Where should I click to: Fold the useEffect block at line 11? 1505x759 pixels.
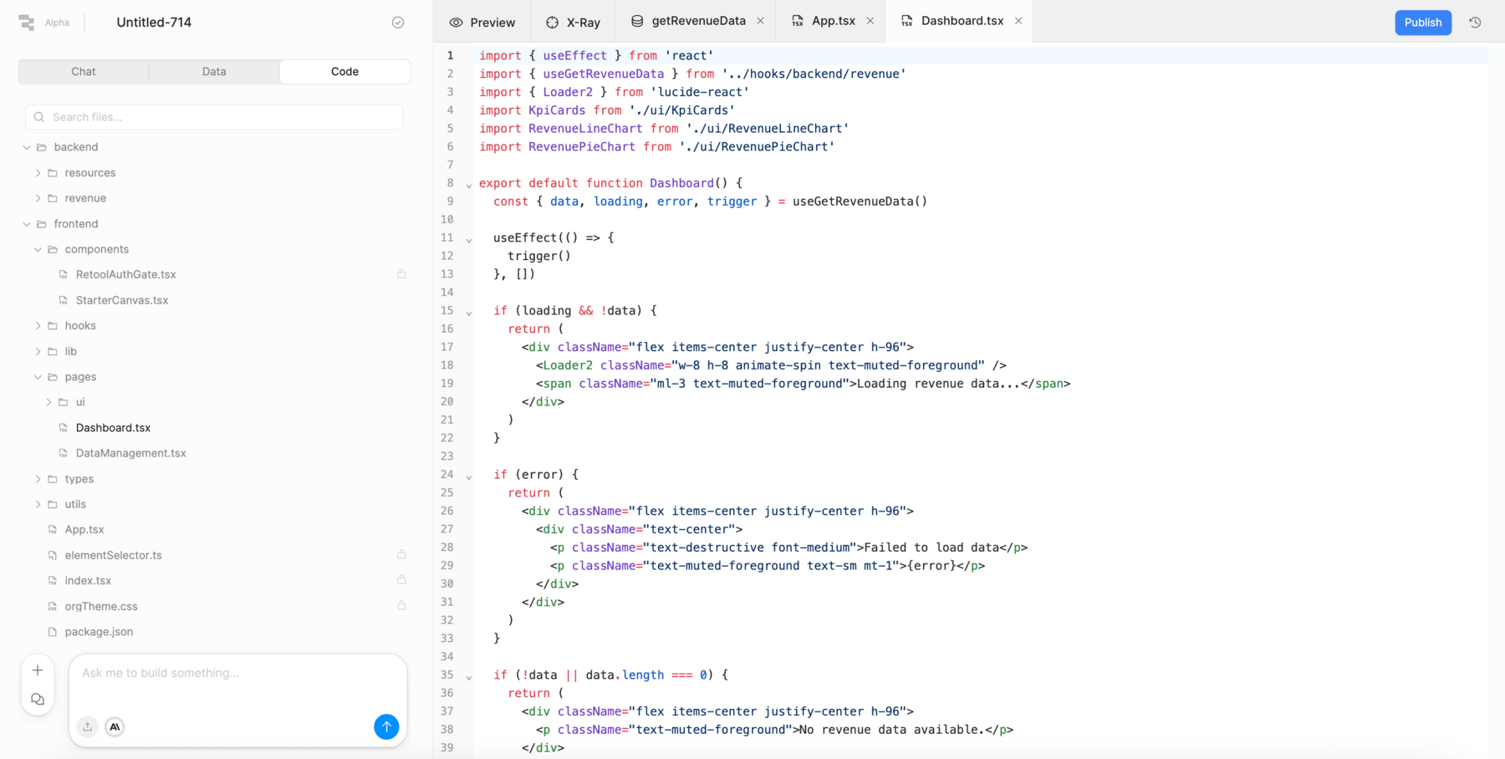(468, 240)
